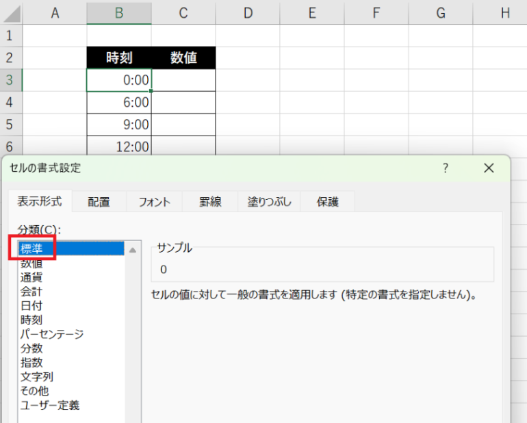Select 分数 category
527x423 pixels.
[71, 348]
